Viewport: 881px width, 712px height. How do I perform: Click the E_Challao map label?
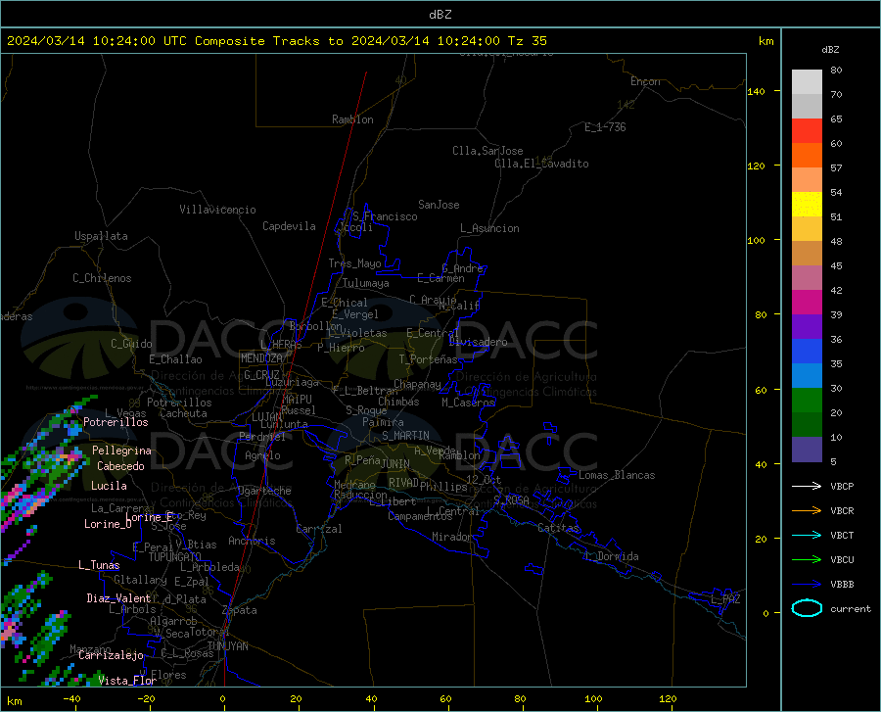[x=175, y=359]
